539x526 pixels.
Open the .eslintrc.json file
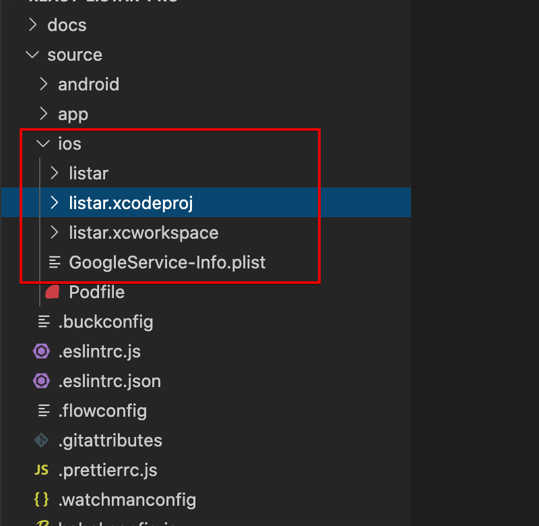(x=110, y=381)
